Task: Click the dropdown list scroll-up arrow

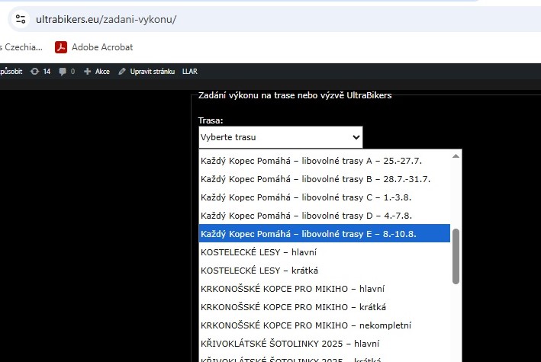Action: [x=456, y=155]
